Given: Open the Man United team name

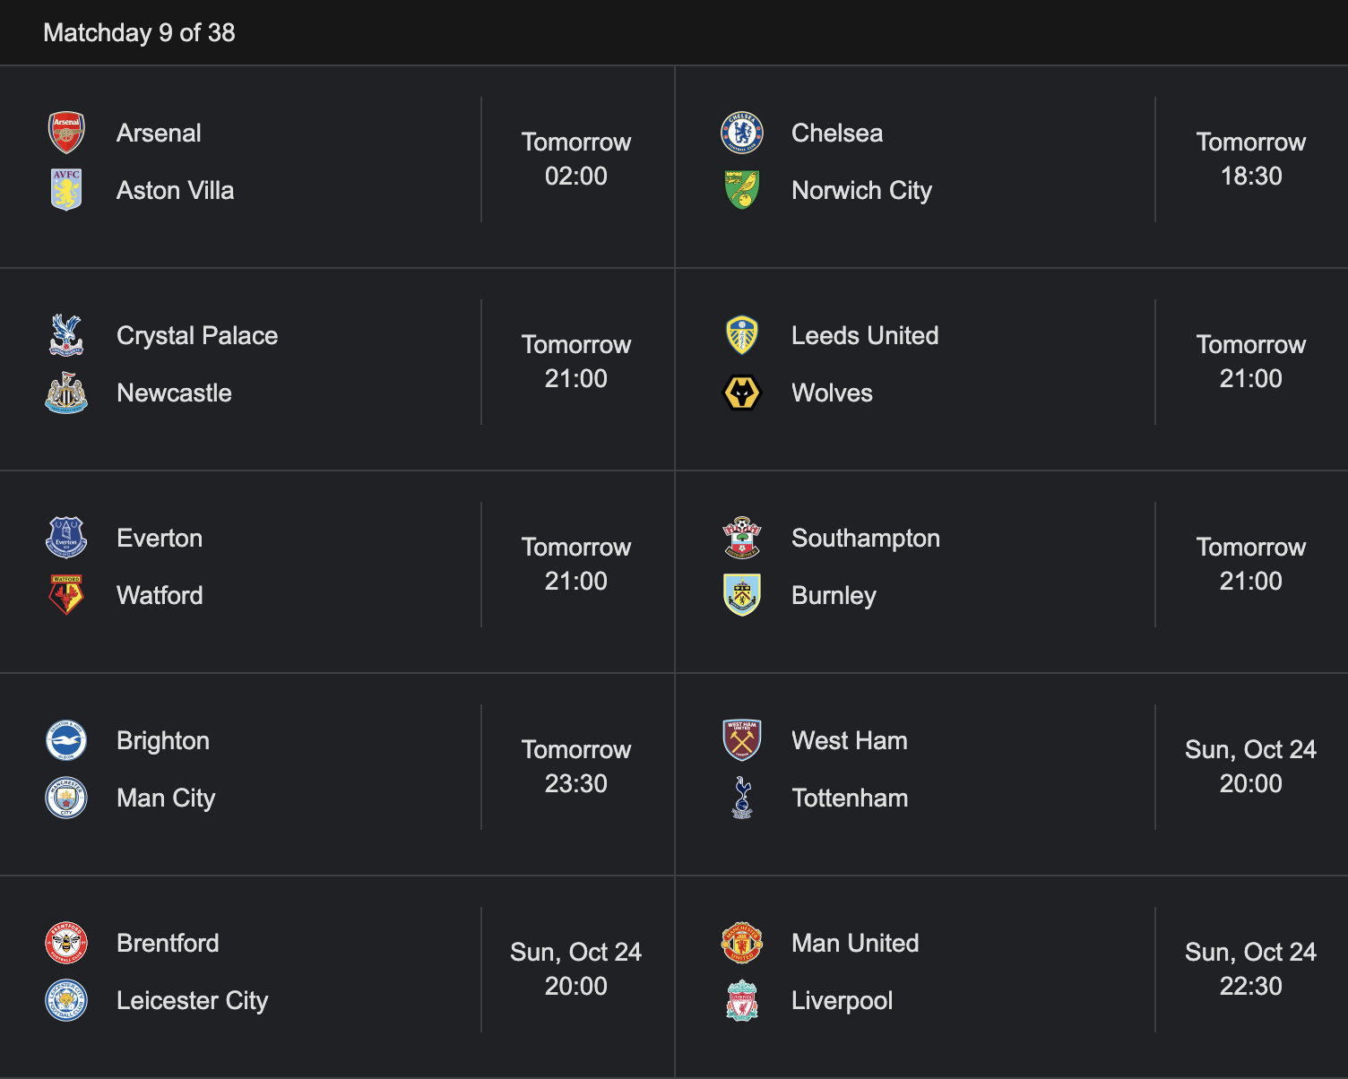Looking at the screenshot, I should [855, 943].
